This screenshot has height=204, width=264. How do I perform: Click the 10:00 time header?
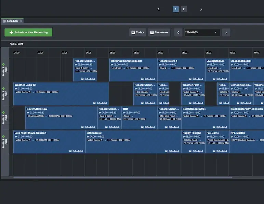coord(232,53)
